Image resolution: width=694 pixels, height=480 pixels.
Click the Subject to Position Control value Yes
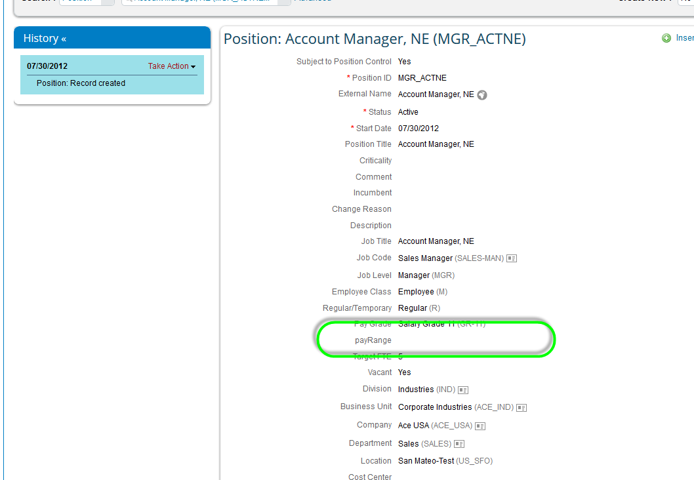[x=404, y=62]
